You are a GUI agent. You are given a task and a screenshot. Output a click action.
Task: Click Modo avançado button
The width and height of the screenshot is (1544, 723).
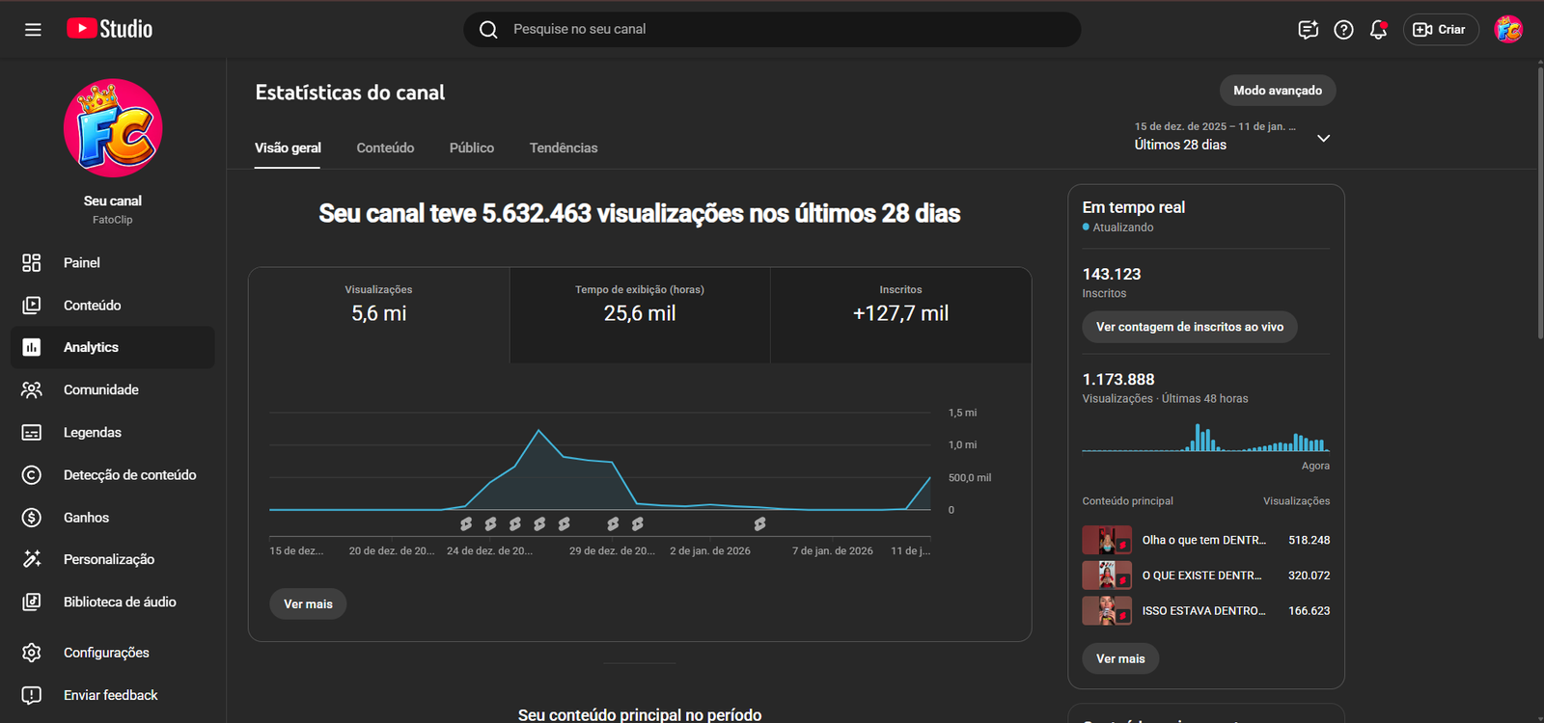pyautogui.click(x=1278, y=91)
